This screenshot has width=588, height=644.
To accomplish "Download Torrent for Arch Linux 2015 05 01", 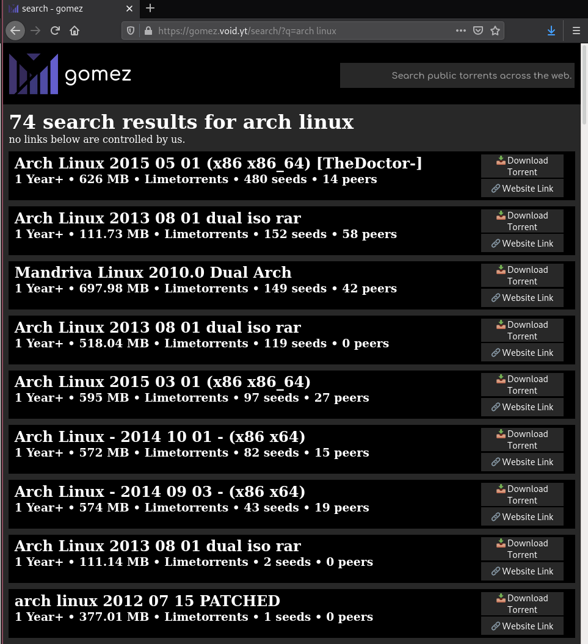I will (x=522, y=166).
